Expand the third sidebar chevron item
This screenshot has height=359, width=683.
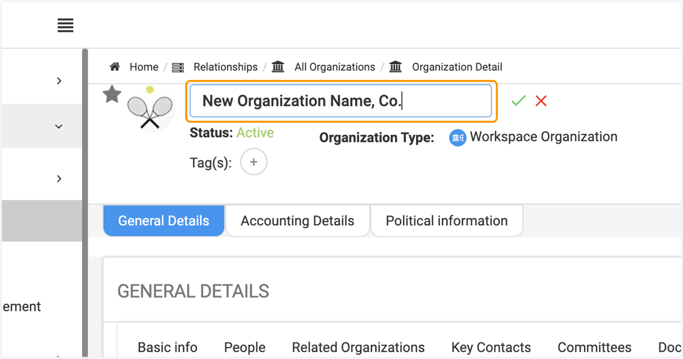(59, 179)
